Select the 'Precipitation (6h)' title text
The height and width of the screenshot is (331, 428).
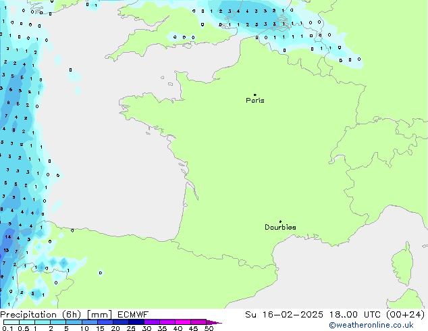pyautogui.click(x=41, y=315)
